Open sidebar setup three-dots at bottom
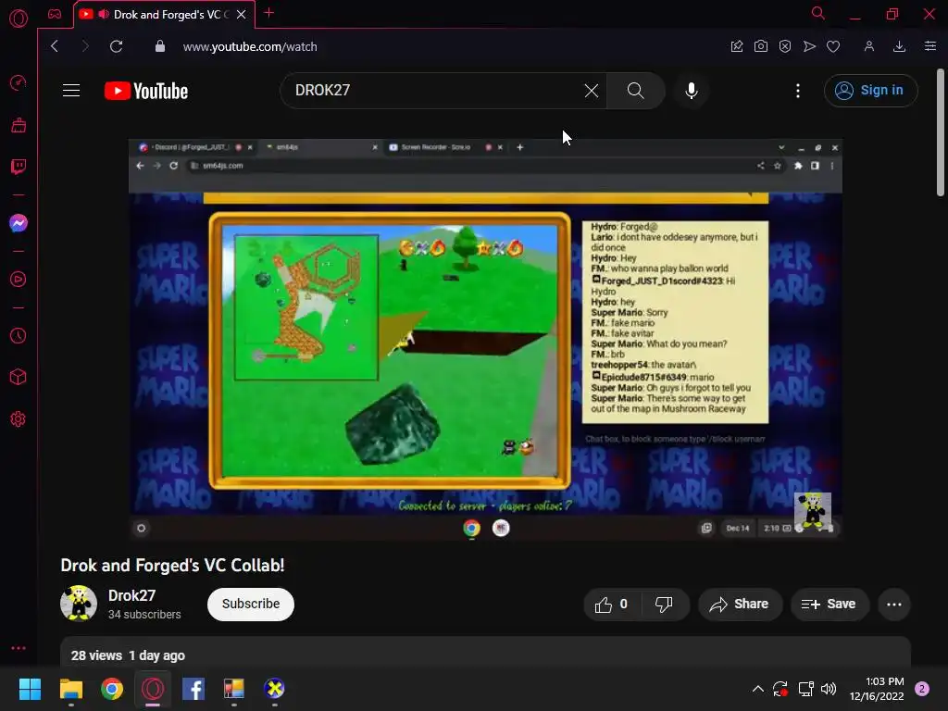The image size is (948, 711). pyautogui.click(x=19, y=648)
